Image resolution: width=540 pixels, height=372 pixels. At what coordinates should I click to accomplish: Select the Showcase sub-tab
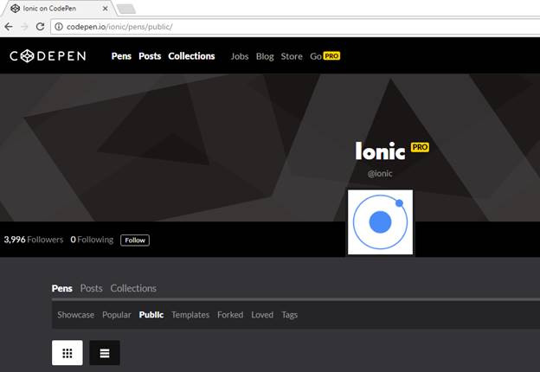pos(76,315)
